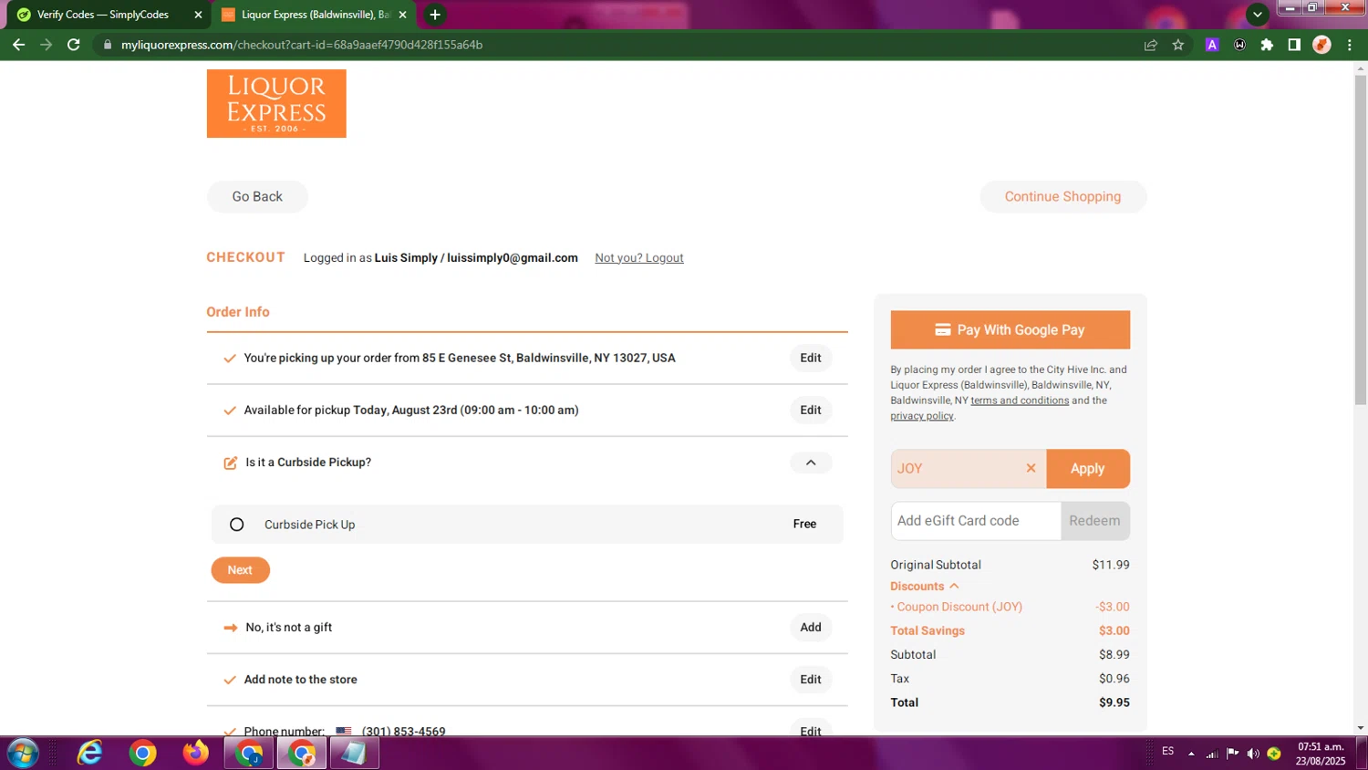
Task: Open a new browser tab
Action: (x=435, y=15)
